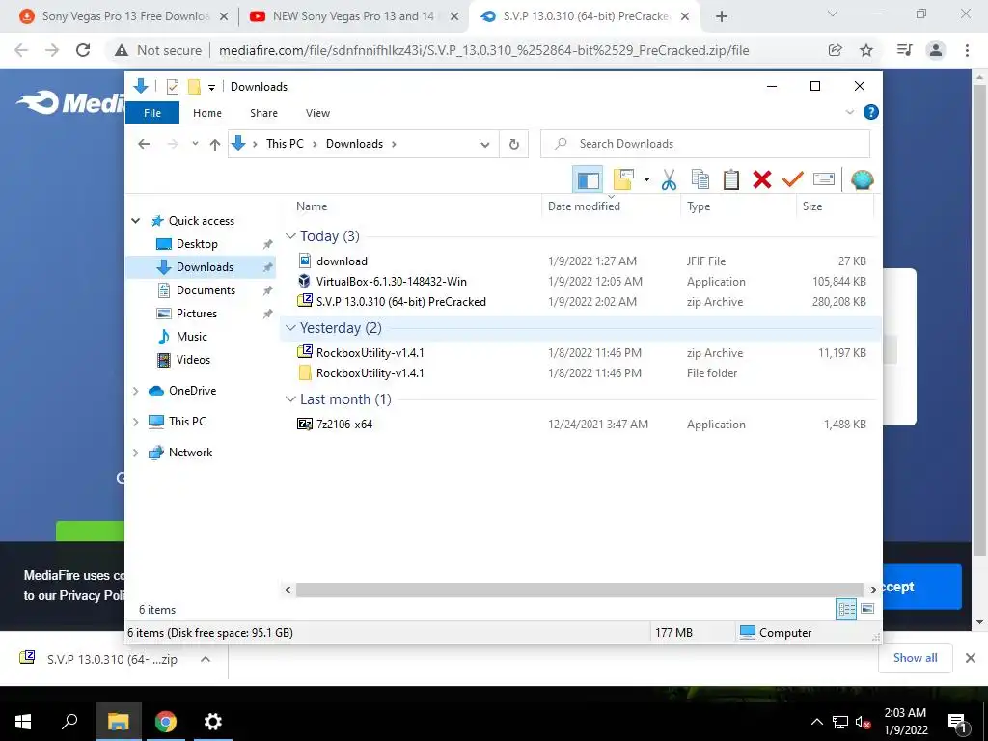Click This PC in address breadcrumb
The width and height of the screenshot is (988, 741).
coord(285,144)
